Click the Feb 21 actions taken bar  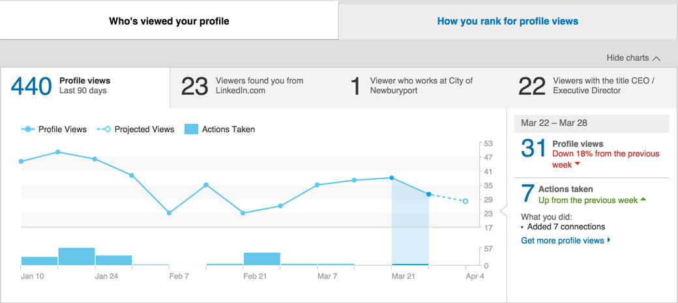tap(261, 259)
